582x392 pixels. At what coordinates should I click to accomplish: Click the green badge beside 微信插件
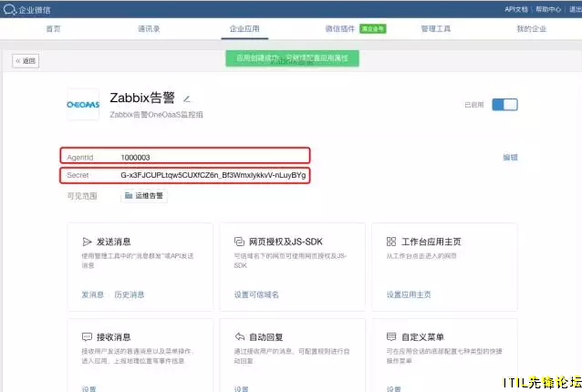[x=373, y=28]
